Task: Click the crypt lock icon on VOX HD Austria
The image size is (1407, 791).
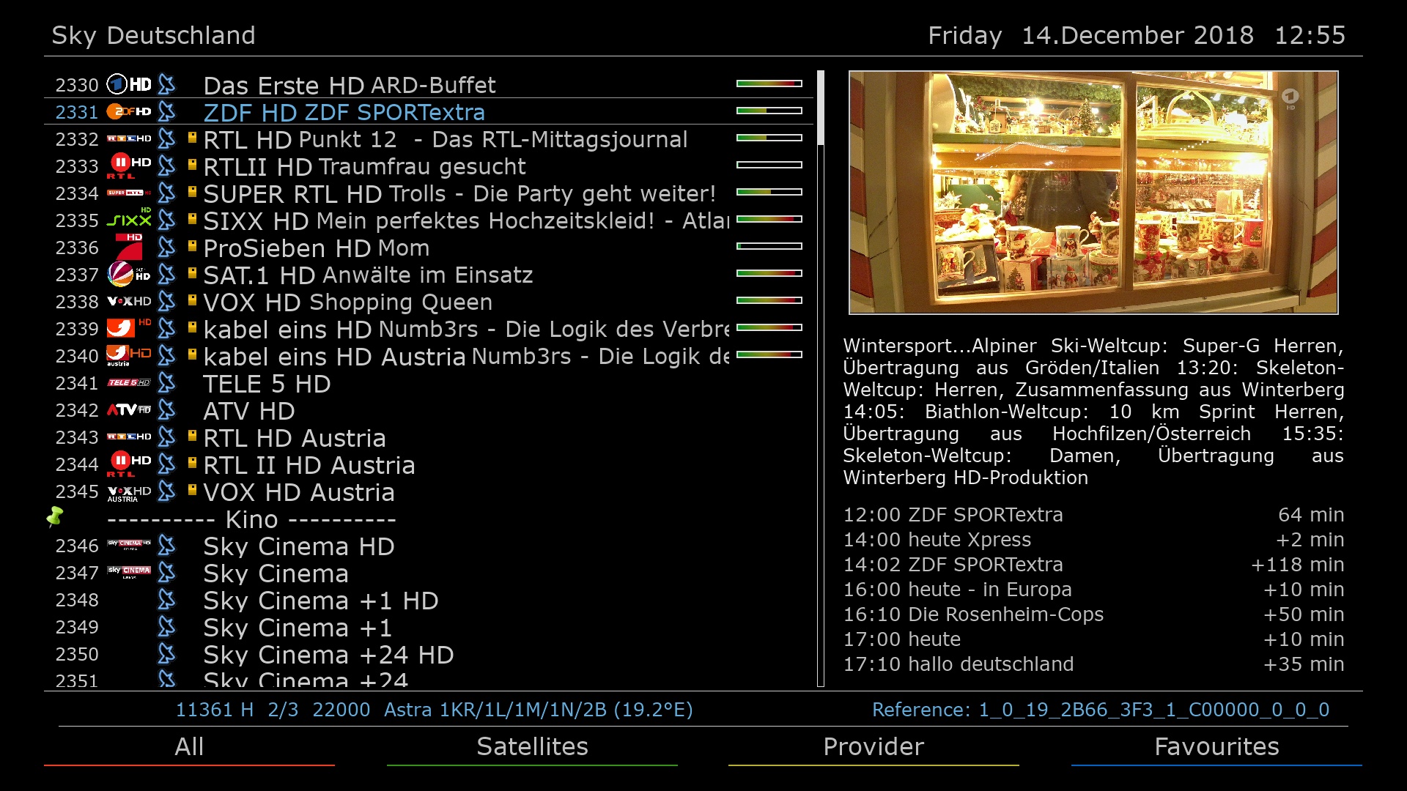Action: [192, 490]
